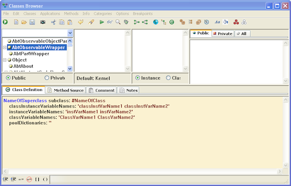Click the blue globe icon
The height and width of the screenshot is (186, 291).
156,22
